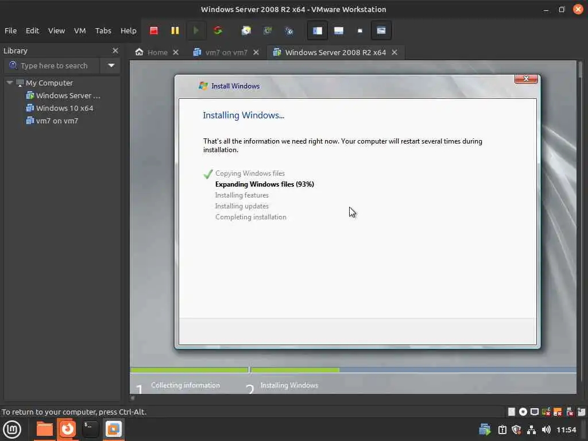Click the Installing Windows stage label
This screenshot has width=588, height=441.
(x=289, y=385)
